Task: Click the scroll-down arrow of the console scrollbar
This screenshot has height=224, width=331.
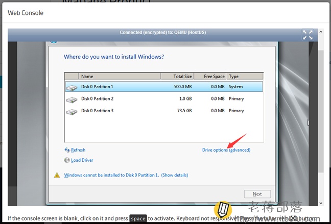Action: [x=321, y=203]
